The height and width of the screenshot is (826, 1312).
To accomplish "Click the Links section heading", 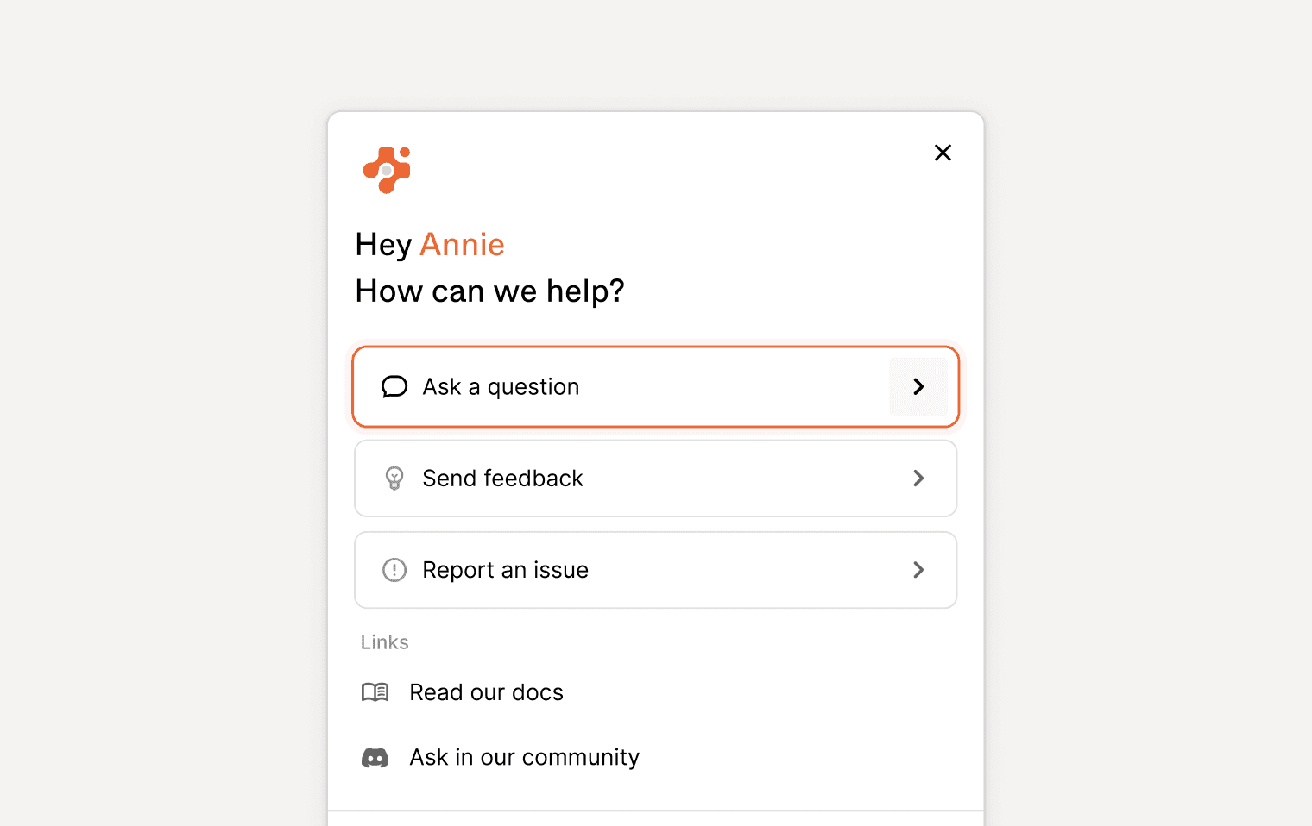I will point(384,641).
